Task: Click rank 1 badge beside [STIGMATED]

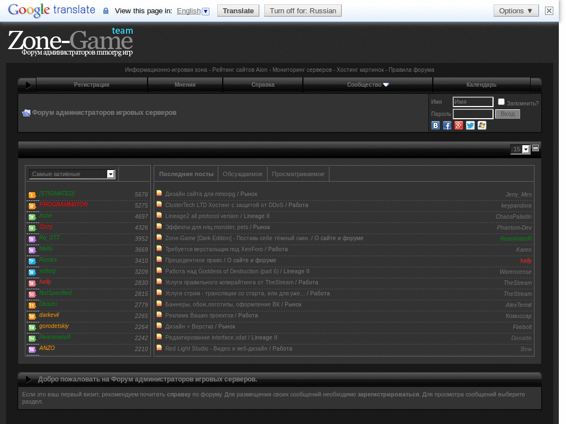Action: (32, 195)
